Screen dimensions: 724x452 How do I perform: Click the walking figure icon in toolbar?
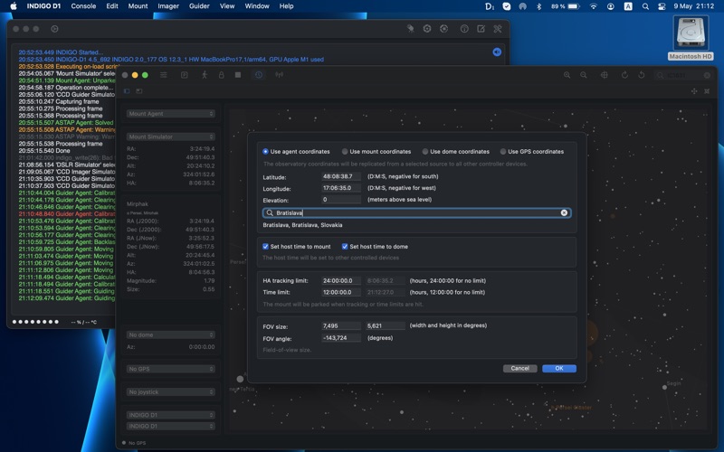click(x=205, y=75)
